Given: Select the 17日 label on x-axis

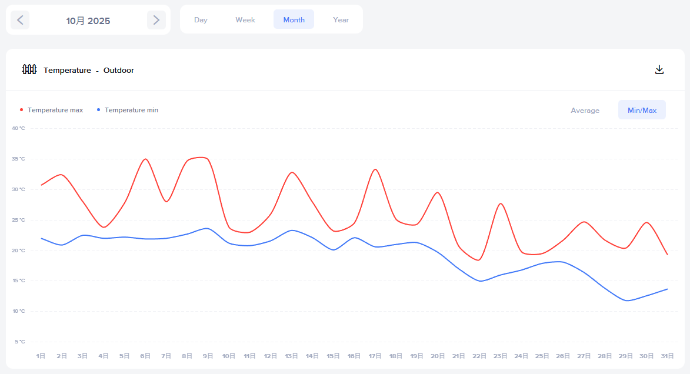Looking at the screenshot, I should pyautogui.click(x=375, y=356).
